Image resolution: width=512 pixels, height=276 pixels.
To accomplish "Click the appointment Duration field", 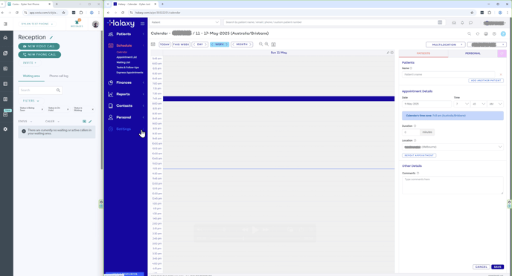I will (411, 132).
